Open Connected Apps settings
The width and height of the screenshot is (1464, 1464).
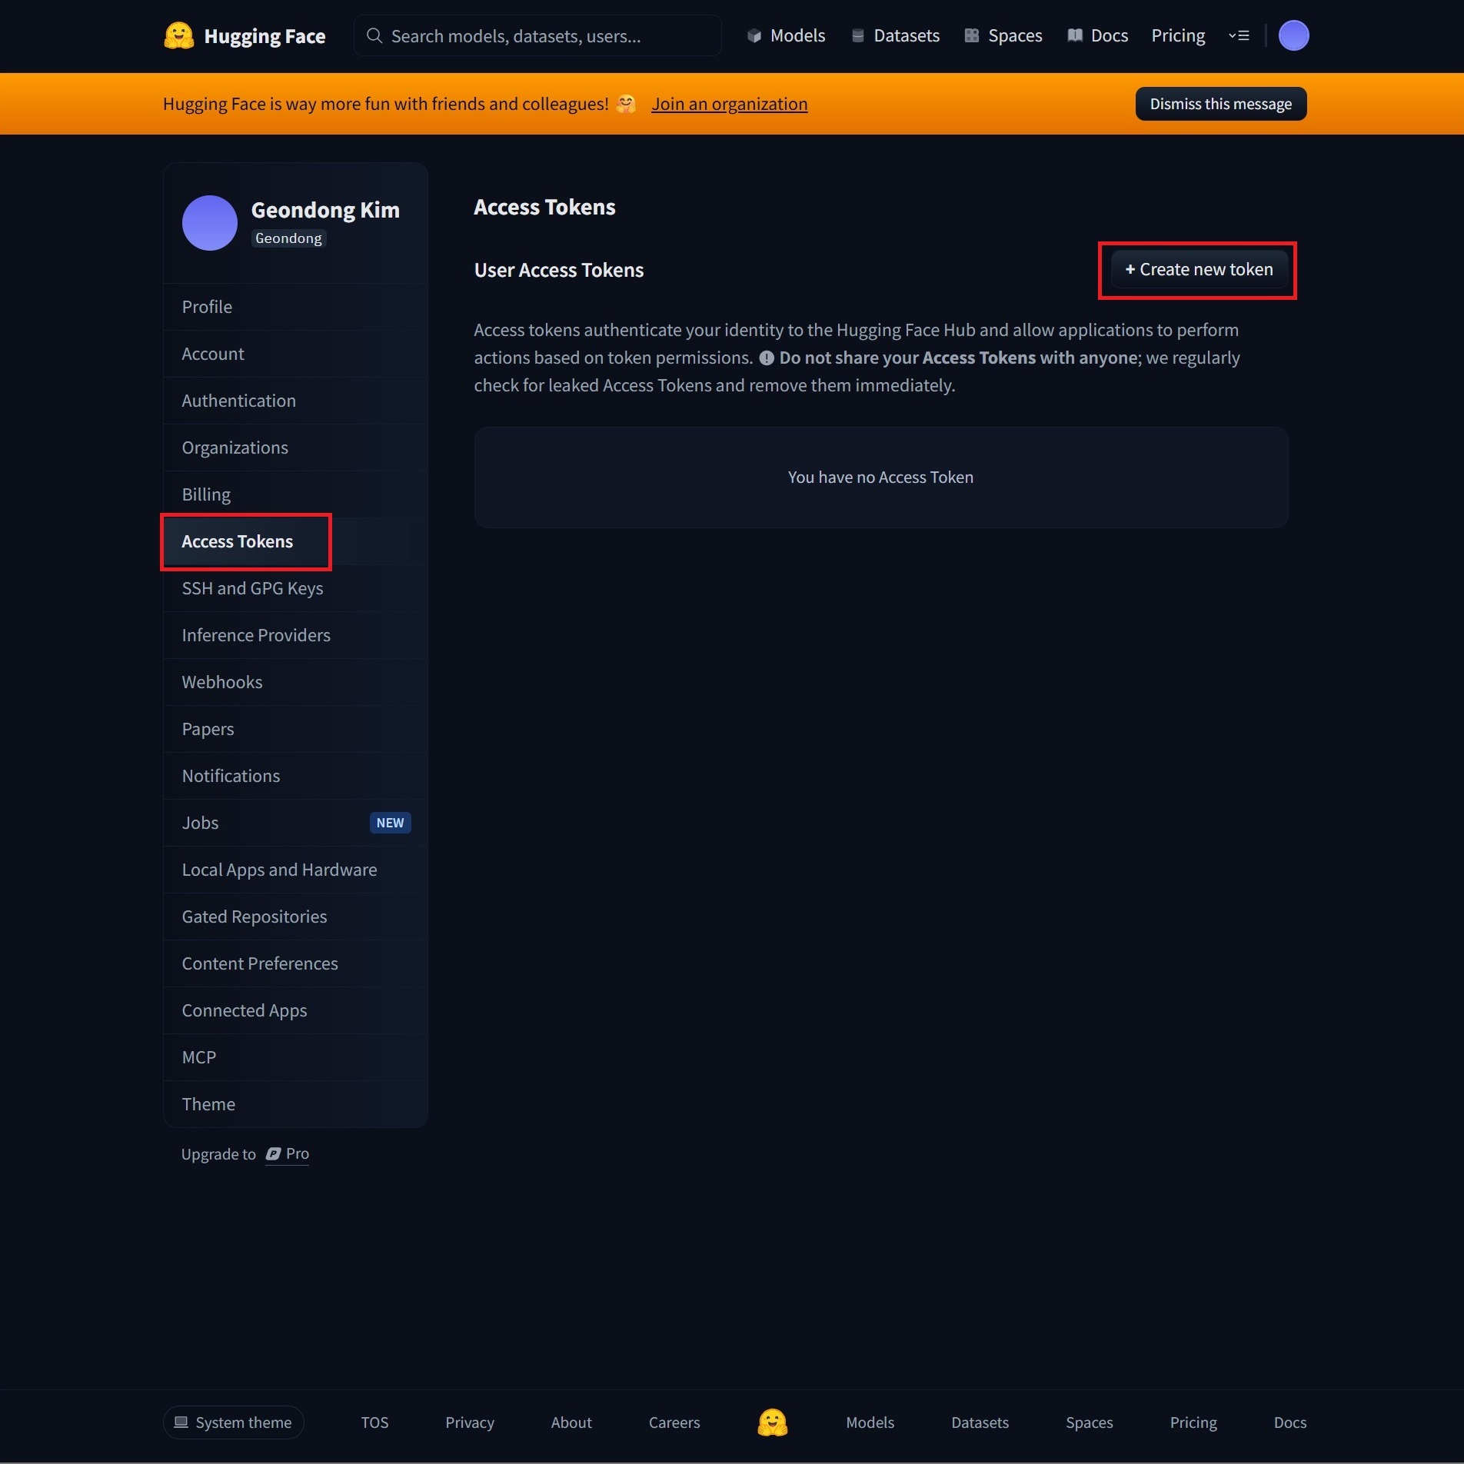295,1010
